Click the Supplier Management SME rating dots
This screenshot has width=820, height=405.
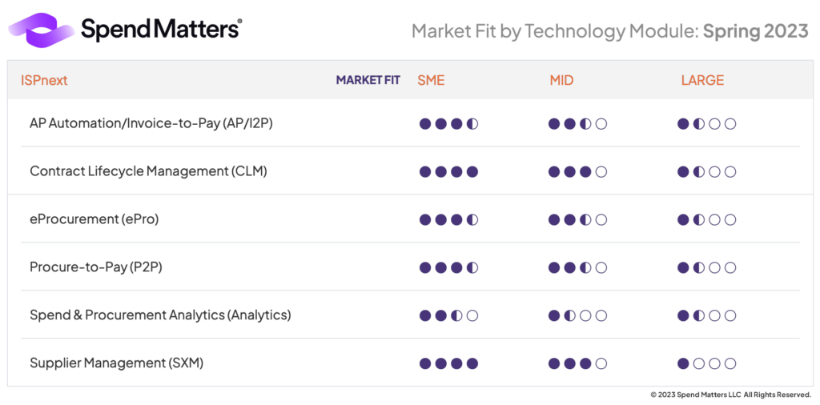[448, 363]
